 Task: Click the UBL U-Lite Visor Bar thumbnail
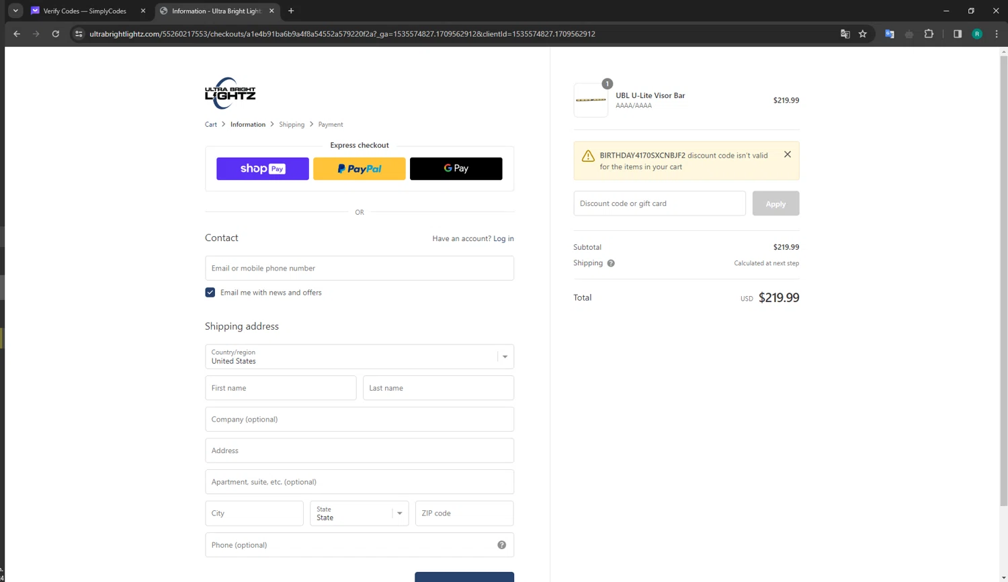tap(591, 100)
